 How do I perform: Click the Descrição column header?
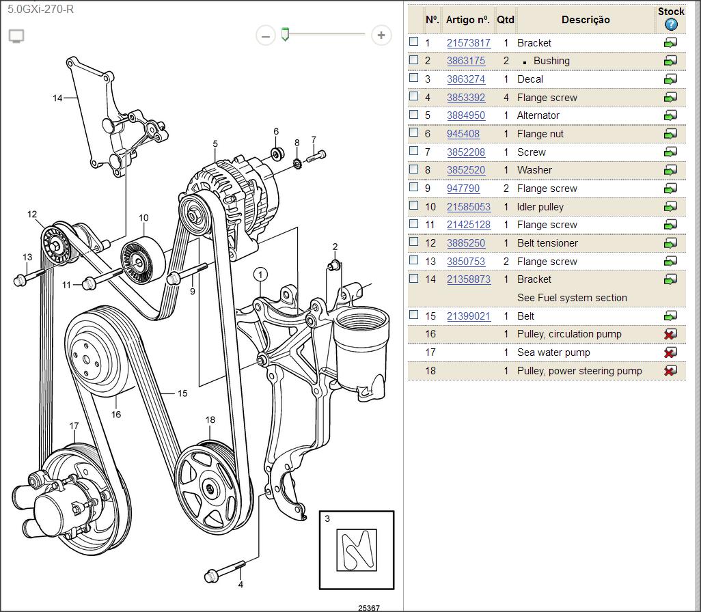586,20
